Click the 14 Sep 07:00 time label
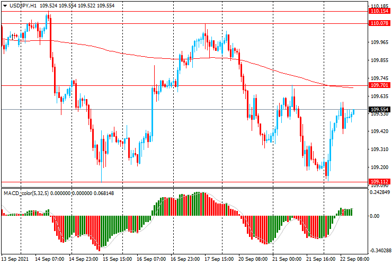Image resolution: width=392 pixels, height=265 pixels. coord(49,259)
